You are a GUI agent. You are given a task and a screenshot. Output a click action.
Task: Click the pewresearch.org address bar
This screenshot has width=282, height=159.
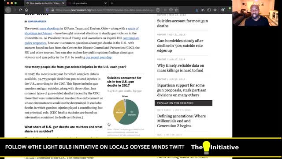pos(104,10)
